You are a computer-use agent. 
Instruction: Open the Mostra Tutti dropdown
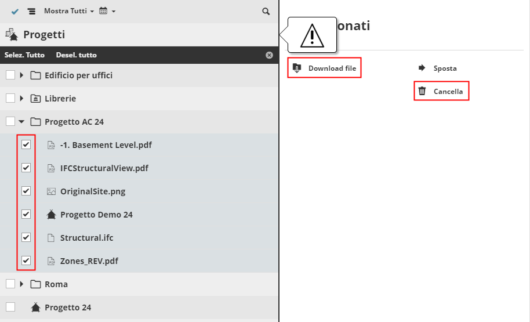click(x=68, y=12)
